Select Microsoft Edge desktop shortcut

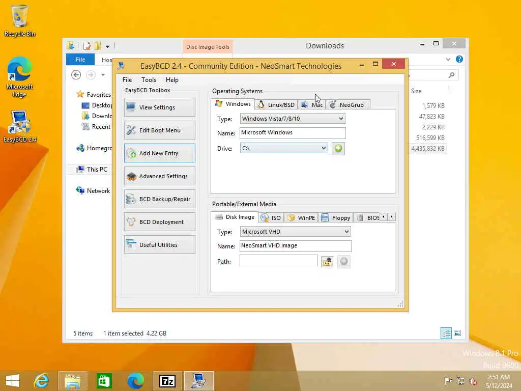pyautogui.click(x=20, y=77)
